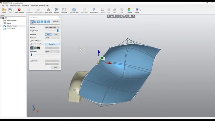Click the black-and-white display icon
Image resolution: width=215 pixels, height=121 pixels.
coord(38,48)
